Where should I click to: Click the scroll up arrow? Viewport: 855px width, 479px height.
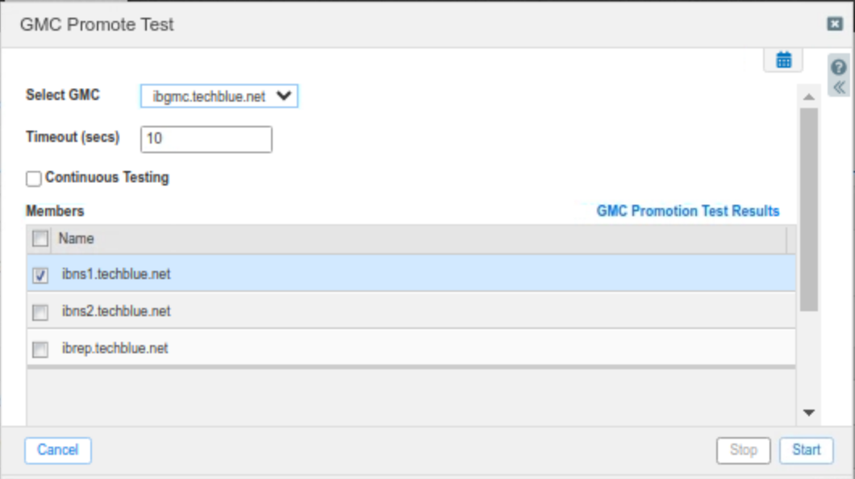pos(809,96)
